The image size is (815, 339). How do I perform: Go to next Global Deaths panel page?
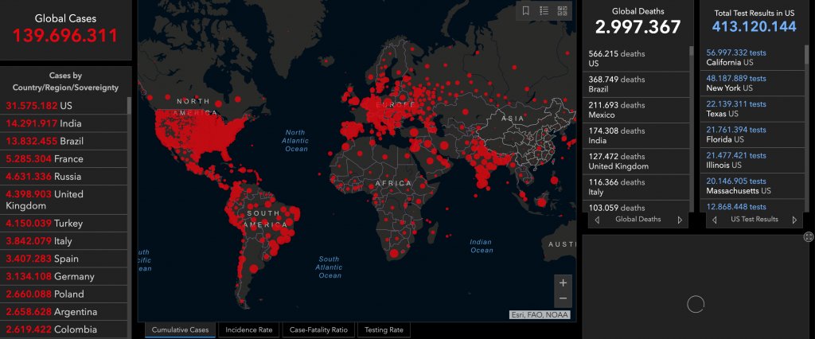pyautogui.click(x=680, y=220)
